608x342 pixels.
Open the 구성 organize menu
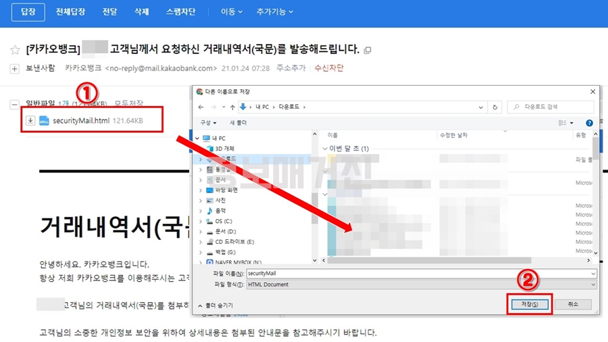(x=208, y=123)
